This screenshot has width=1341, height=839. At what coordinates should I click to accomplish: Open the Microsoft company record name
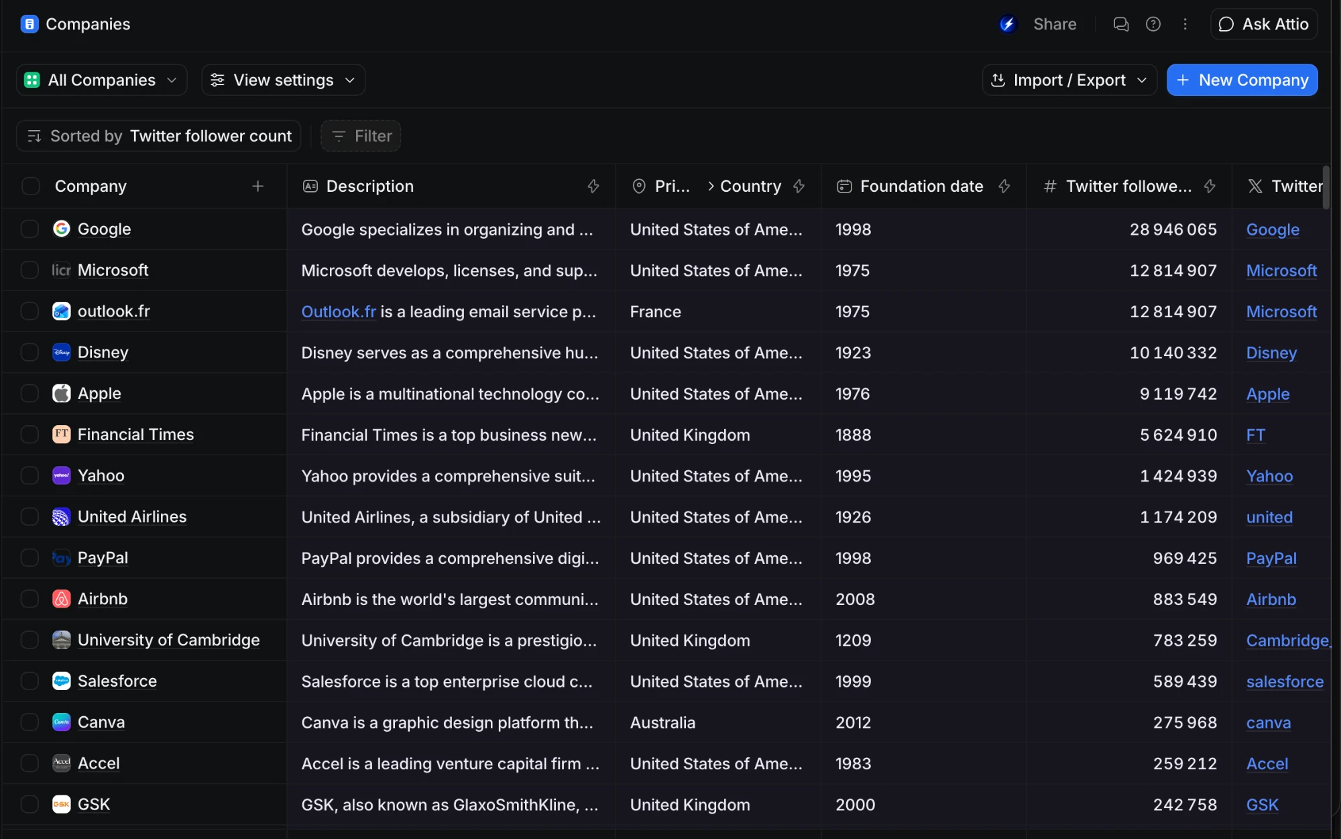tap(113, 270)
